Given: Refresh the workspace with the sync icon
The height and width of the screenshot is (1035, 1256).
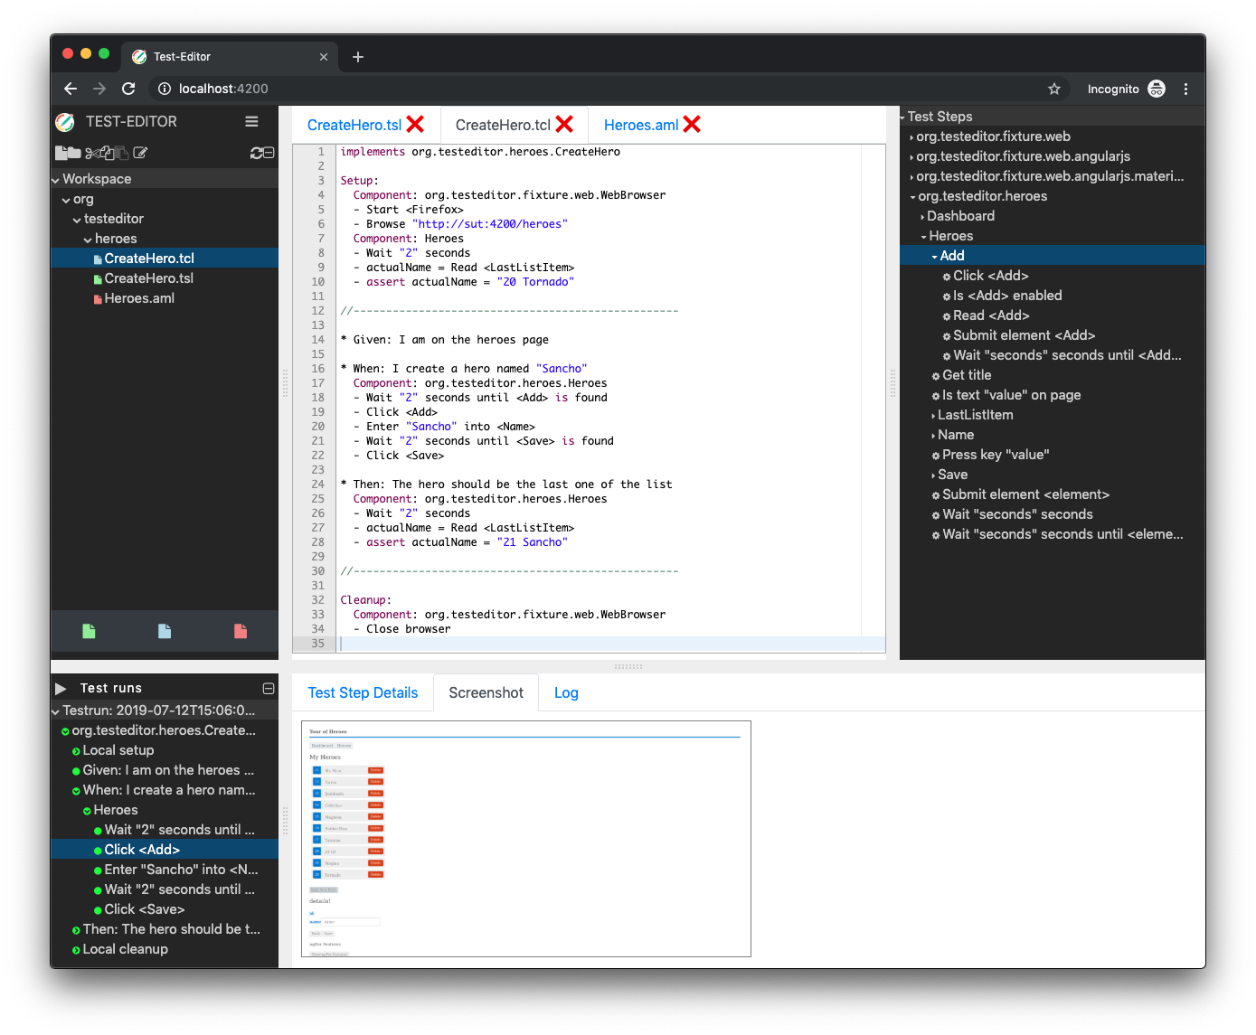Looking at the screenshot, I should [x=257, y=153].
